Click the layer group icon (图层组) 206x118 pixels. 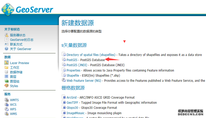click(6, 81)
